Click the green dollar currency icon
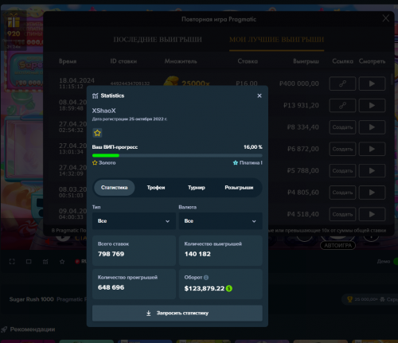Viewport: 398px width, 343px height. tap(229, 288)
